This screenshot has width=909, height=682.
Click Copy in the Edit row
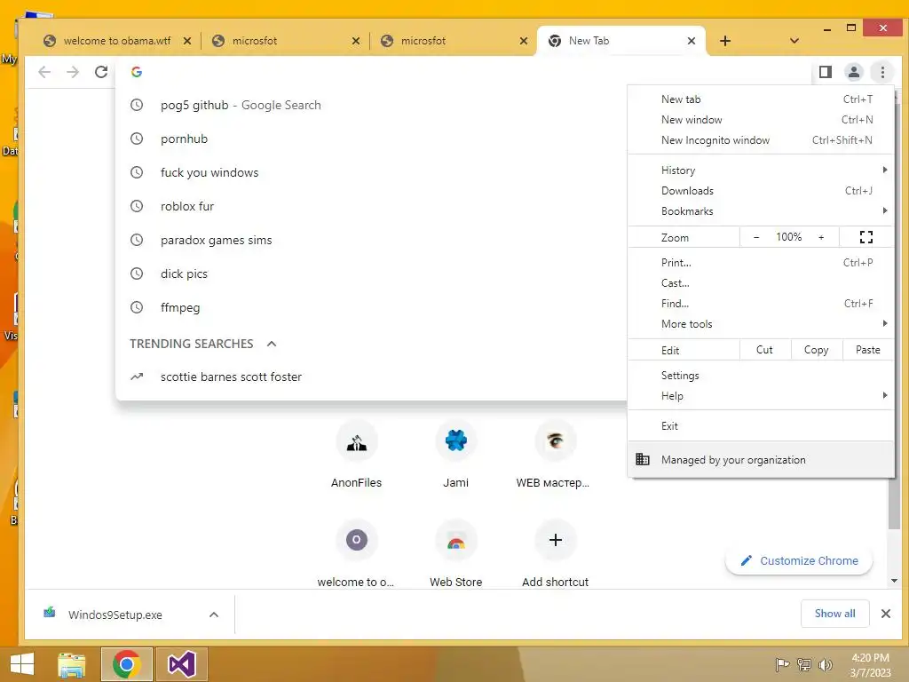click(x=816, y=350)
